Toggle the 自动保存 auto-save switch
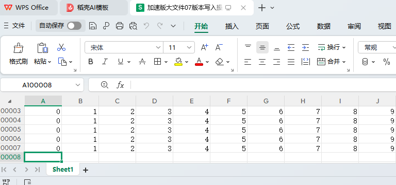Viewport: 396px width, 185px height. point(74,26)
